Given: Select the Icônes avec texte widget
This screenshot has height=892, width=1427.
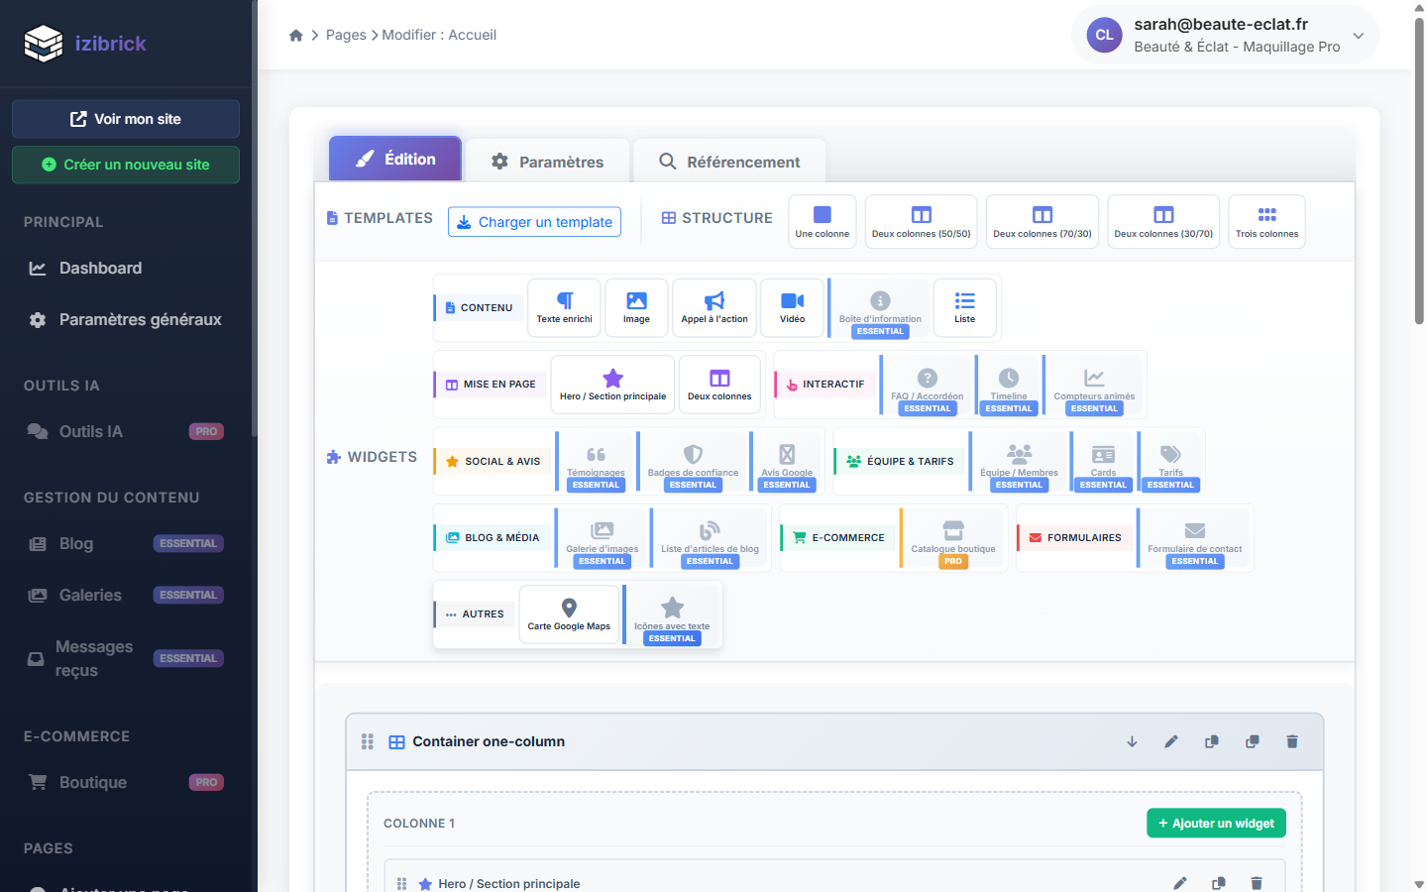Looking at the screenshot, I should pyautogui.click(x=672, y=616).
